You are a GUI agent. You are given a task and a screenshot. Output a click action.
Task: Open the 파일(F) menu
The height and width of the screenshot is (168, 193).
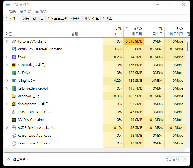[11, 12]
